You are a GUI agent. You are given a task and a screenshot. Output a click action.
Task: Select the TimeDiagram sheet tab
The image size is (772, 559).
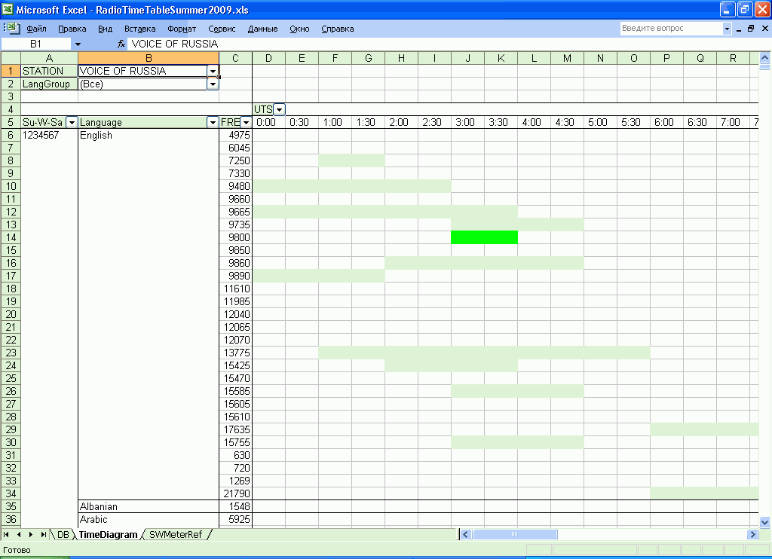coord(108,534)
